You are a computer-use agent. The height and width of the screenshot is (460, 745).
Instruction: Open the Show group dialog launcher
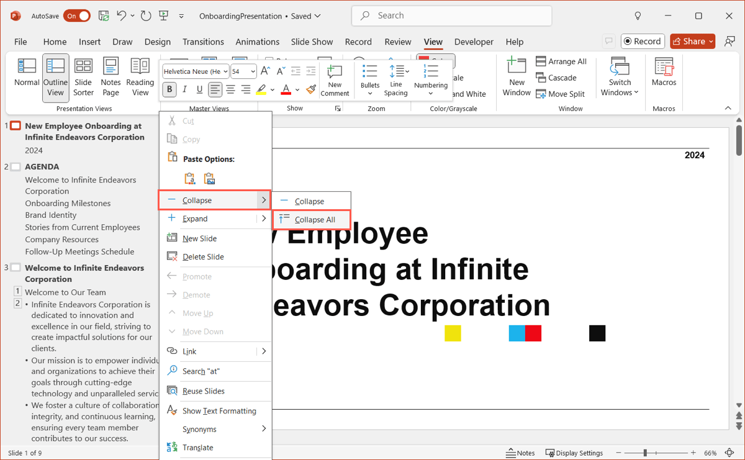338,109
